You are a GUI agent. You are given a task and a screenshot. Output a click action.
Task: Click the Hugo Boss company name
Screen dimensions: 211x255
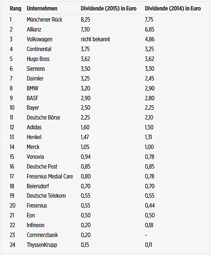coord(38,59)
